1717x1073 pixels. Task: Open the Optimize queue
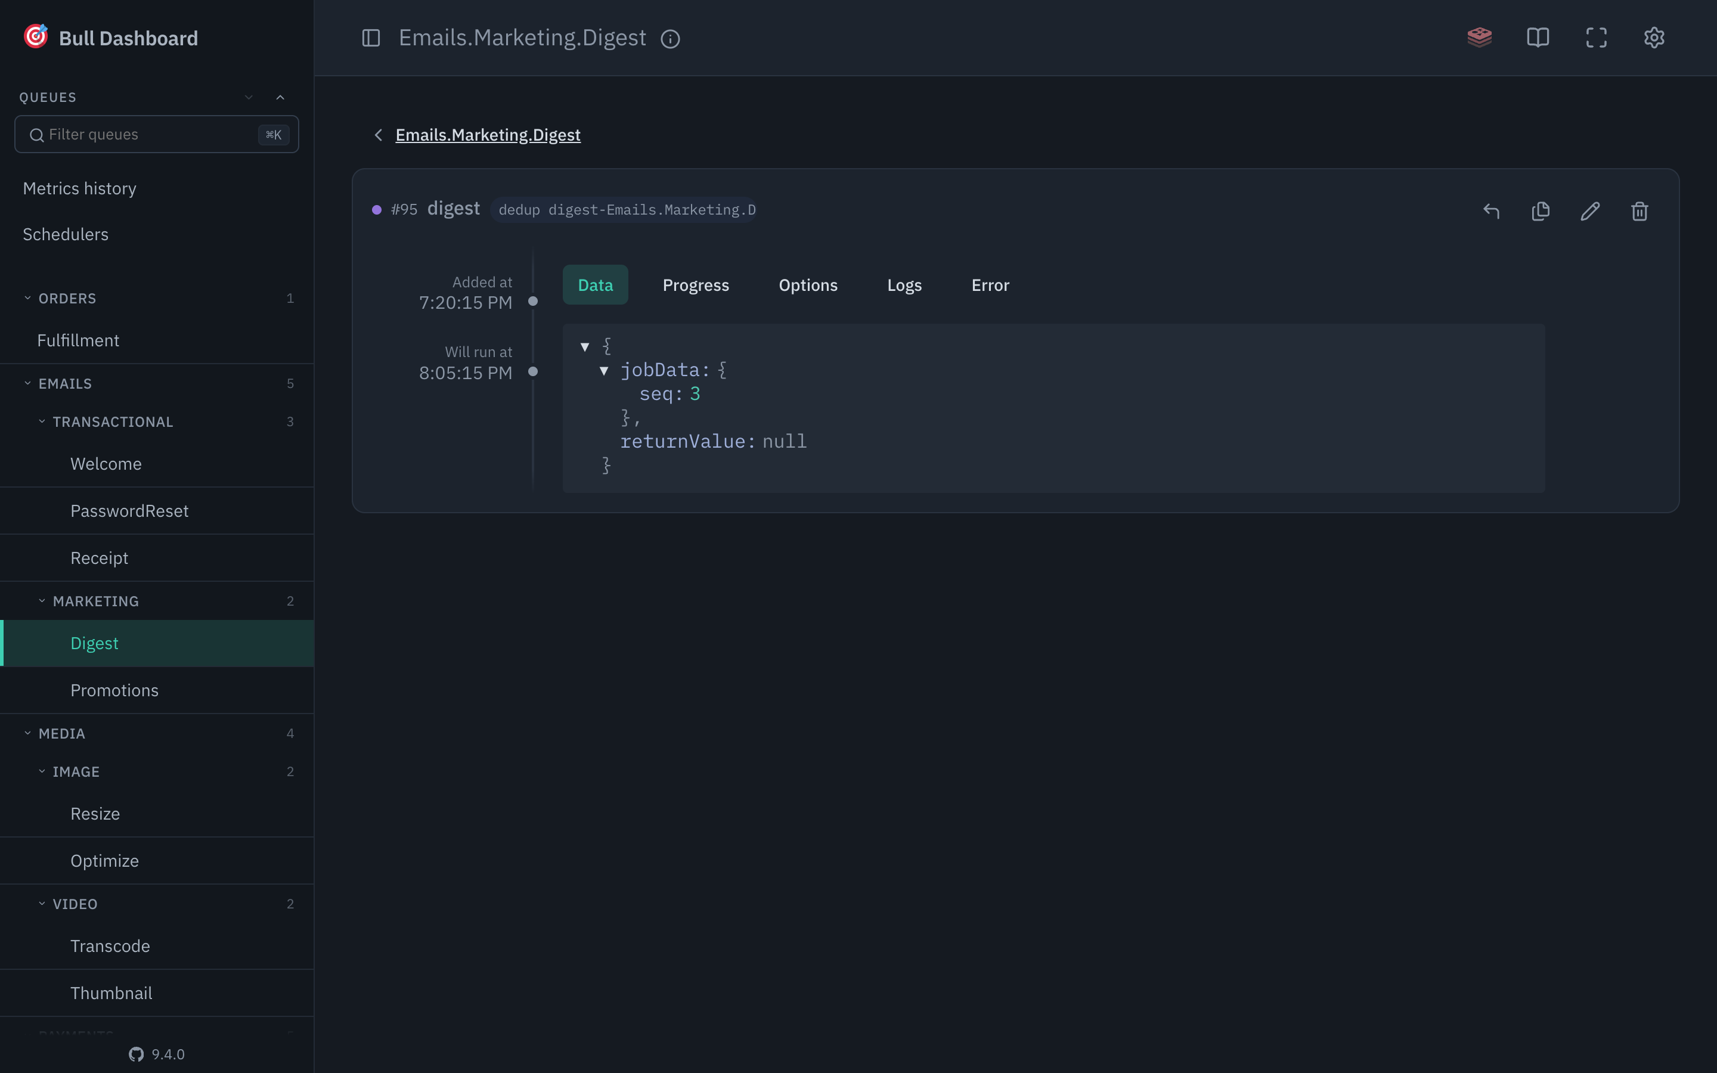(157, 861)
